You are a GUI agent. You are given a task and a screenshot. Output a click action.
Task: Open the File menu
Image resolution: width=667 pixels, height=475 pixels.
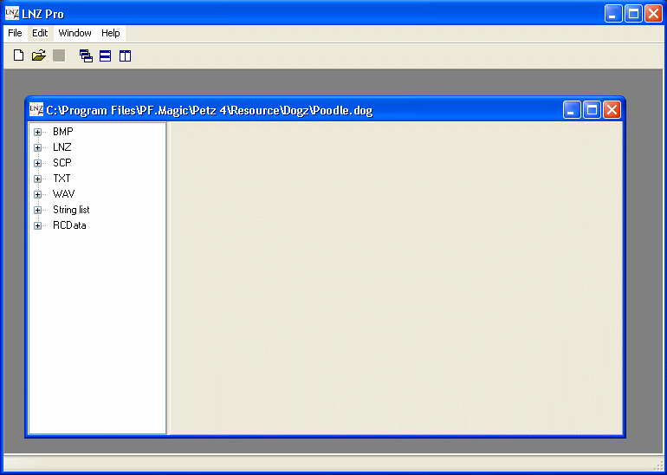pyautogui.click(x=15, y=33)
